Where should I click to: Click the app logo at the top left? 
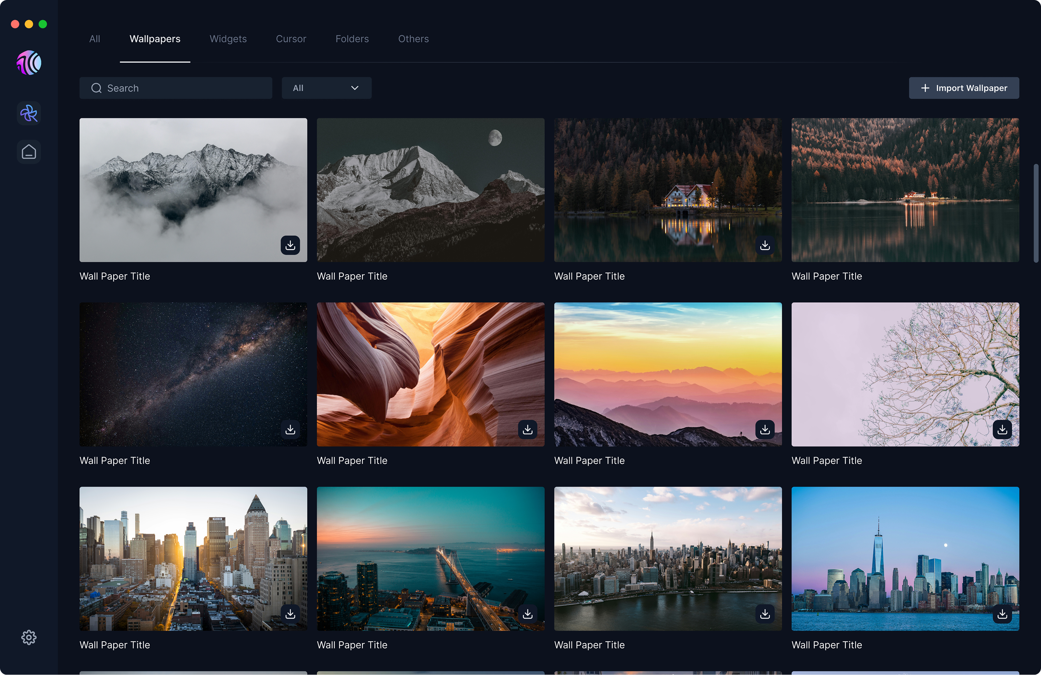point(29,63)
